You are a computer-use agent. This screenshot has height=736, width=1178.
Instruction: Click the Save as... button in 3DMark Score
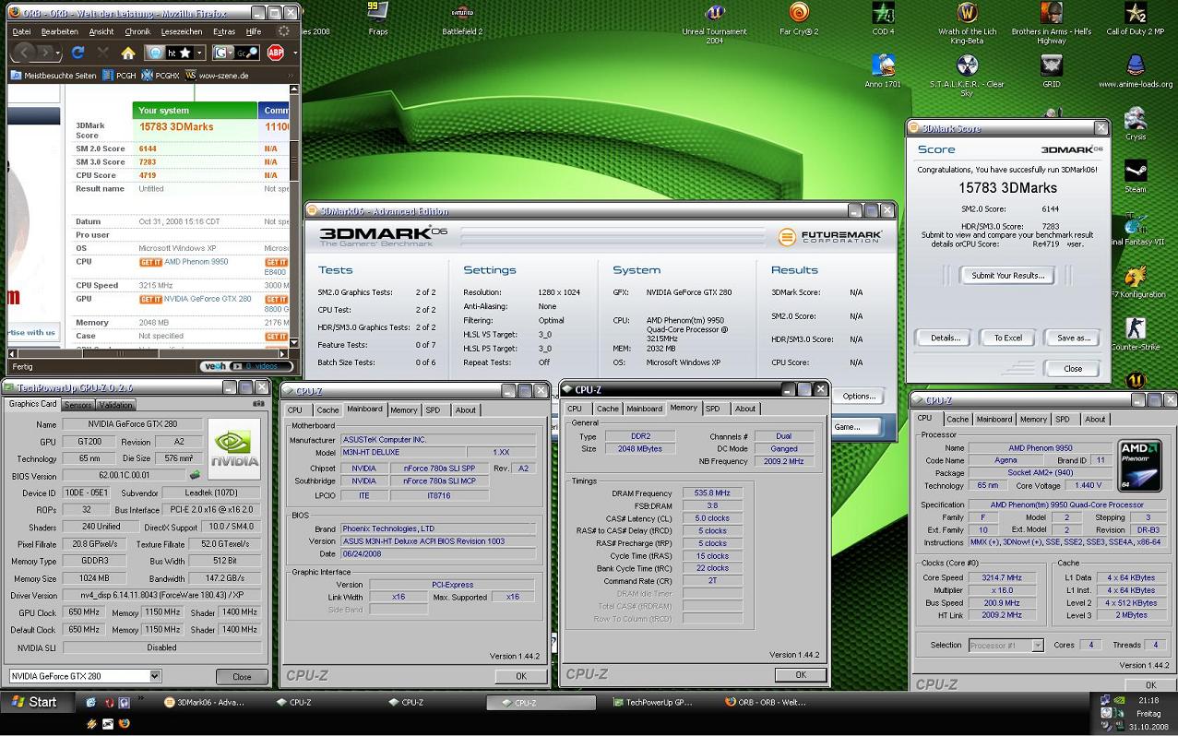[1073, 338]
